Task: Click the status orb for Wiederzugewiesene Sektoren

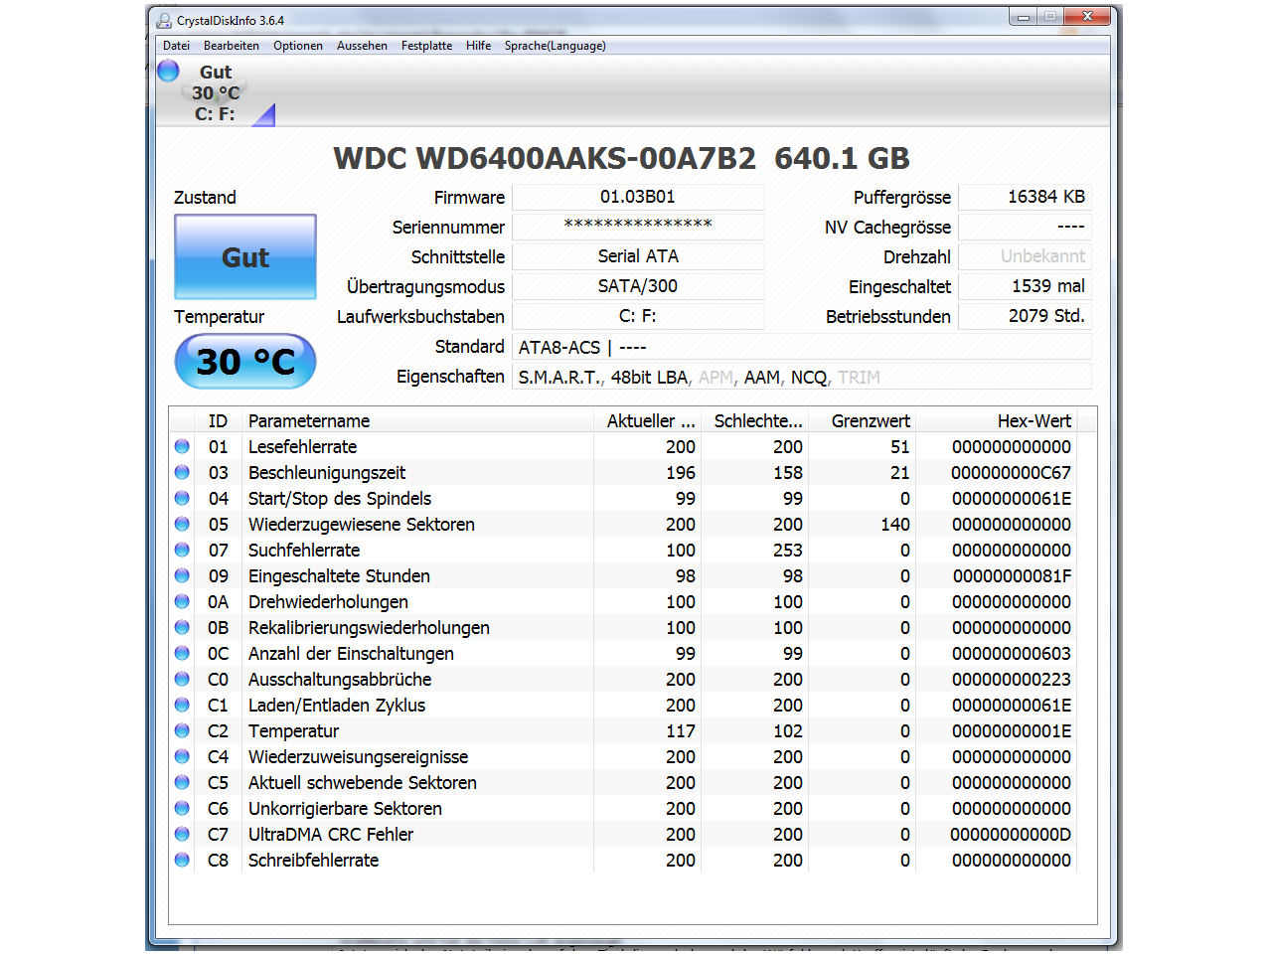Action: [182, 524]
